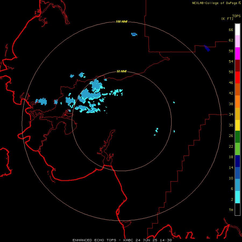Click the ENHANCED ECHO TOPS caption
Screen dimensions: 242x242
94,240
